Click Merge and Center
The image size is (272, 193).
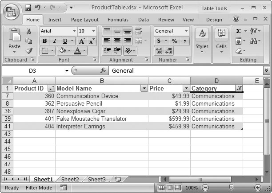coord(139,41)
